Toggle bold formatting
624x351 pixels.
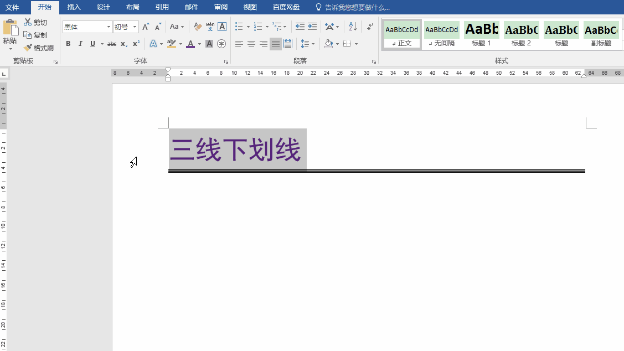point(68,44)
